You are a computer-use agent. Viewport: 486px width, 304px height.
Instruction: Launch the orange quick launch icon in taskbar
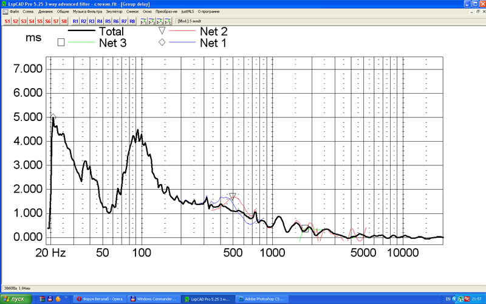pos(58,299)
